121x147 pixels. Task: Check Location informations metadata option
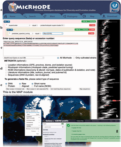(x=6, y=65)
